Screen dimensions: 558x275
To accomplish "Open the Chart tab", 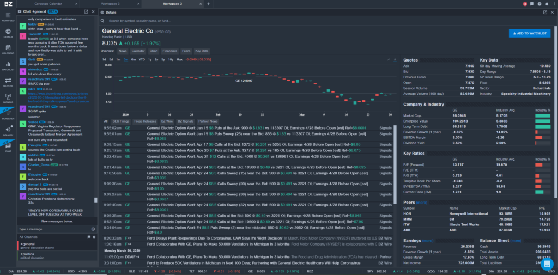I will [x=153, y=51].
